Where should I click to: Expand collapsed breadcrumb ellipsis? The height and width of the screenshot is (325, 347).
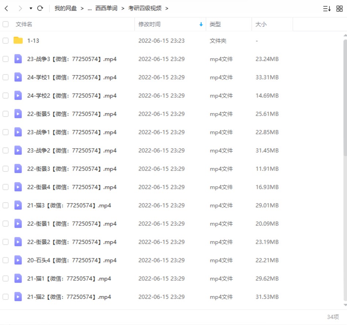click(90, 8)
